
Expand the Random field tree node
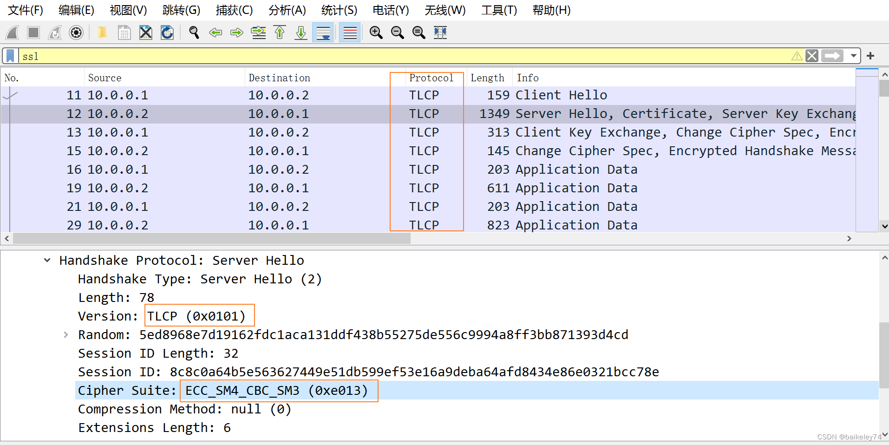tap(65, 334)
